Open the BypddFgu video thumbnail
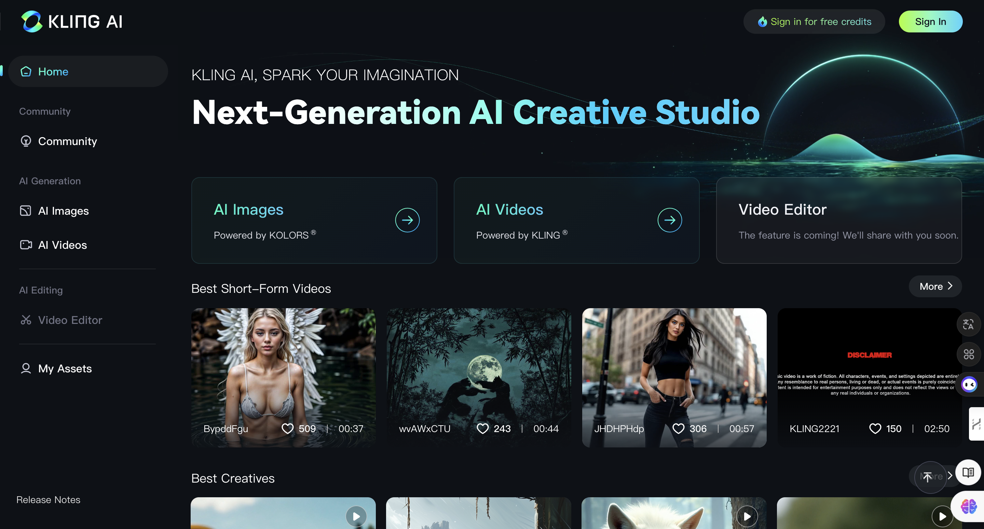The image size is (984, 529). tap(284, 377)
